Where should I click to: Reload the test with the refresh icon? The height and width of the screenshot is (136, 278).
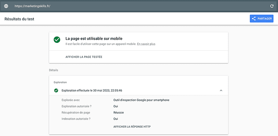point(272,6)
